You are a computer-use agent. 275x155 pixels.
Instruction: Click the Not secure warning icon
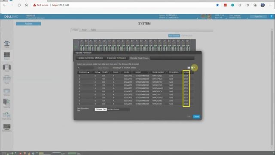click(34, 5)
